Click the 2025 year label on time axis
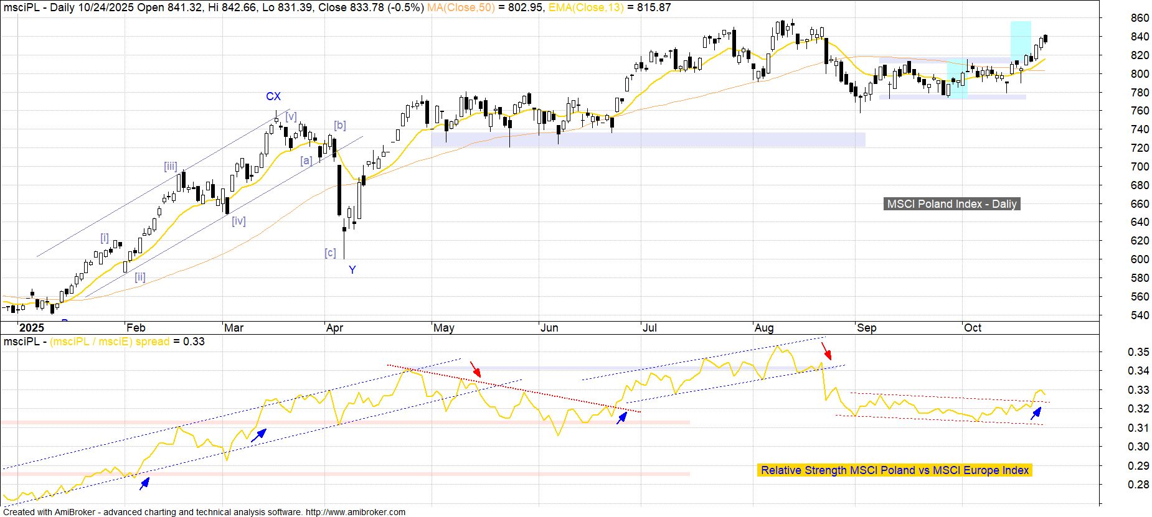Screen dimensions: 1152x517 click(x=31, y=328)
